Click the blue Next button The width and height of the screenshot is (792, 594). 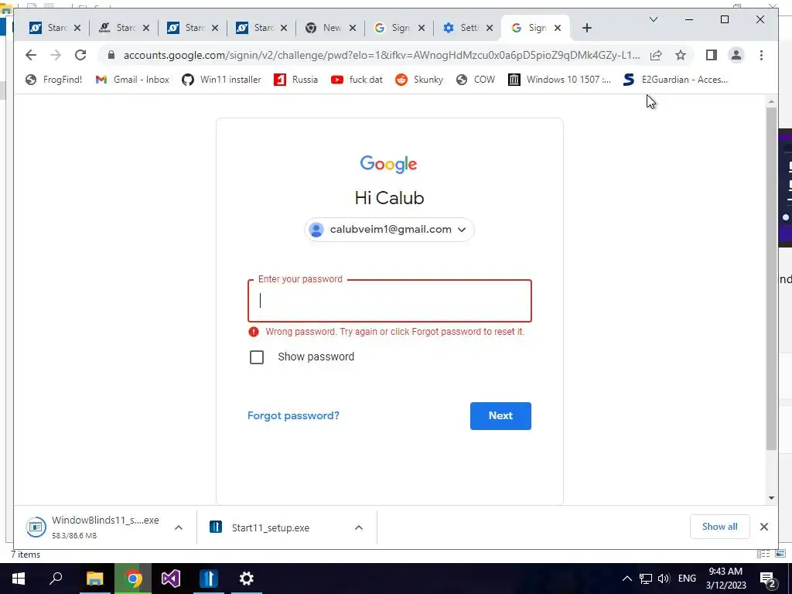pos(500,415)
